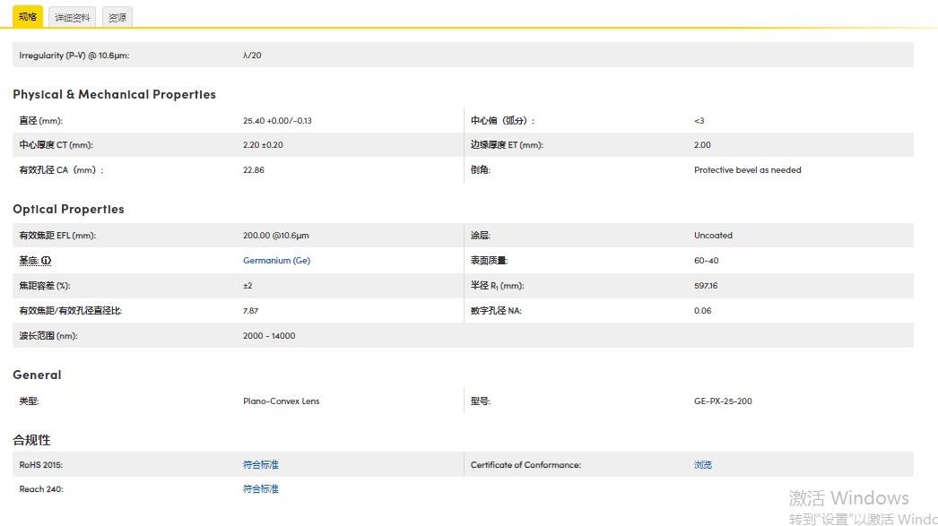Select the EFL value 200.00 @10.6μm
The height and width of the screenshot is (526, 938).
[x=276, y=236]
